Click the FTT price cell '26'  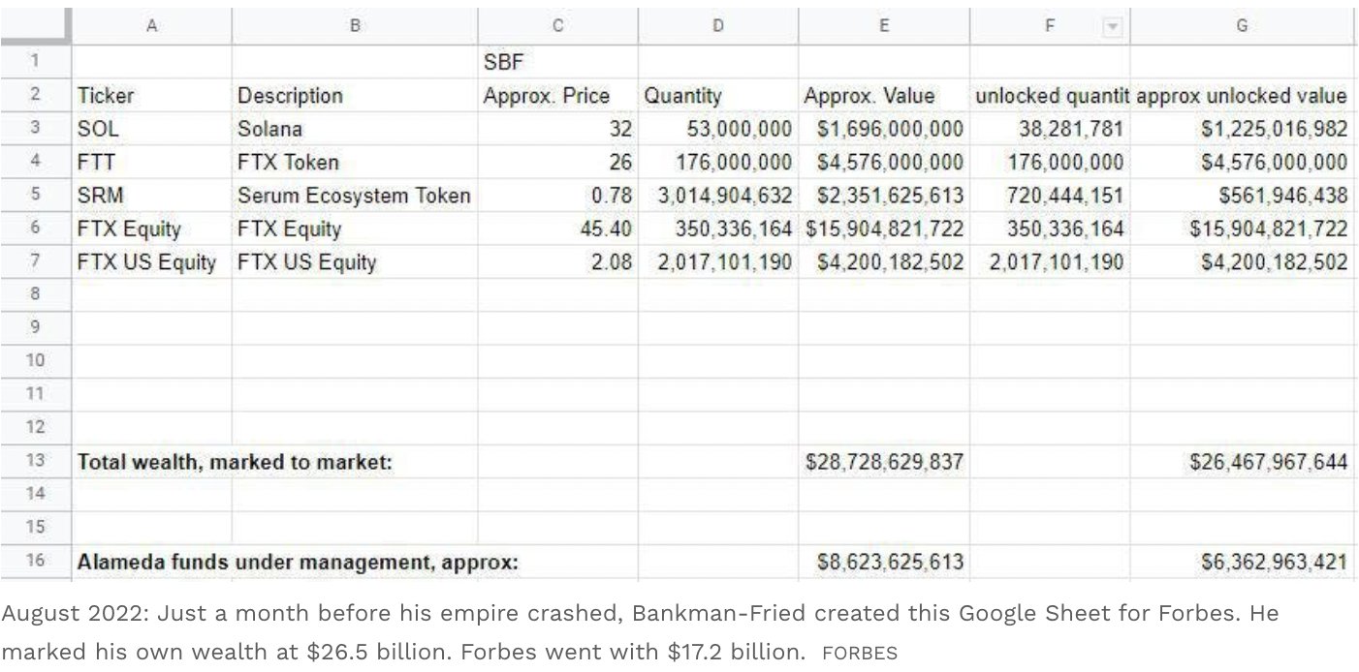tap(558, 162)
